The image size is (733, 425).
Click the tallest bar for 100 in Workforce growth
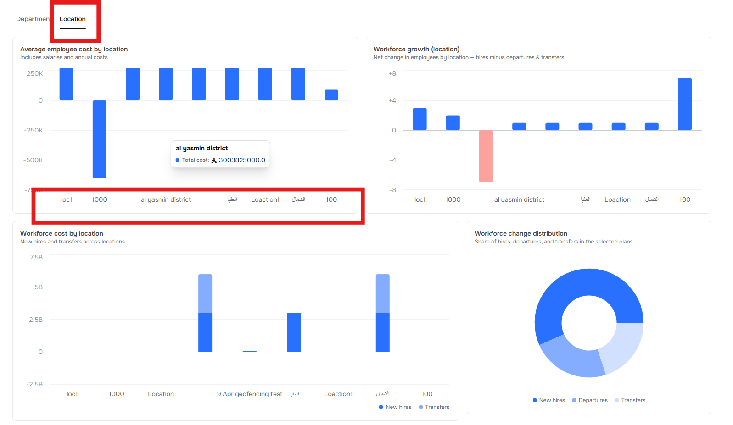pos(684,104)
